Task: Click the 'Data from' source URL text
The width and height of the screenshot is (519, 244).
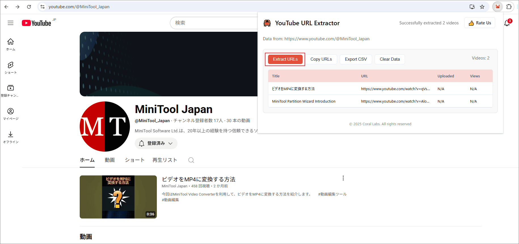Action: pos(316,39)
